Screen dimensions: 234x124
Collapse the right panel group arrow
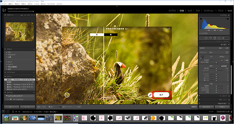coord(233,61)
